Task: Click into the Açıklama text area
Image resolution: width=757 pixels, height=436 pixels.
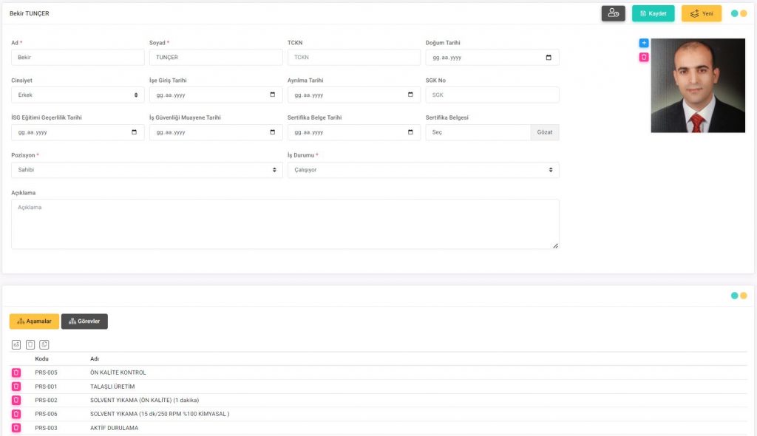Action: [285, 224]
